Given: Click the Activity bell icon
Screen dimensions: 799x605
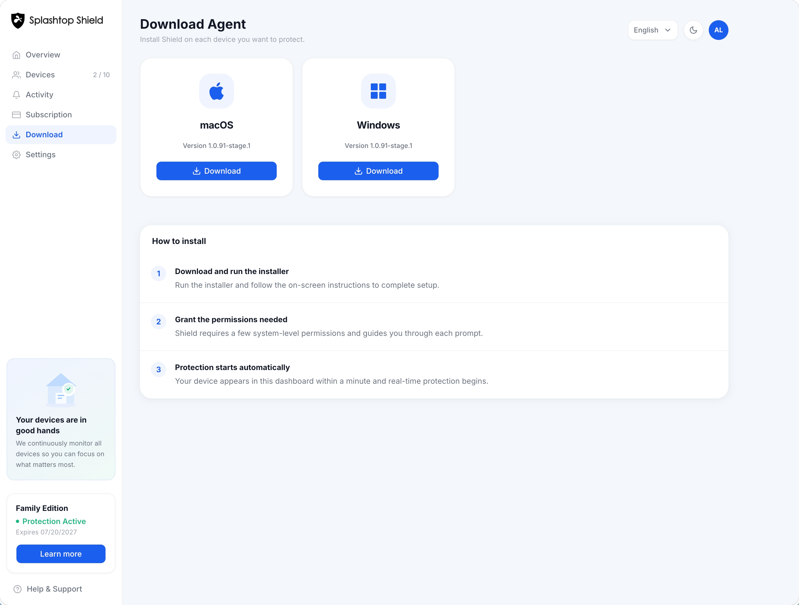Looking at the screenshot, I should click(16, 95).
